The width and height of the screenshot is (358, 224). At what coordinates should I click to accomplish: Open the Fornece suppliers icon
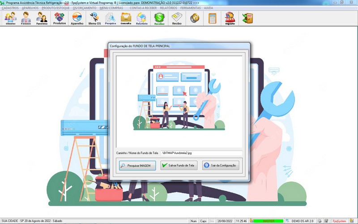click(x=26, y=18)
